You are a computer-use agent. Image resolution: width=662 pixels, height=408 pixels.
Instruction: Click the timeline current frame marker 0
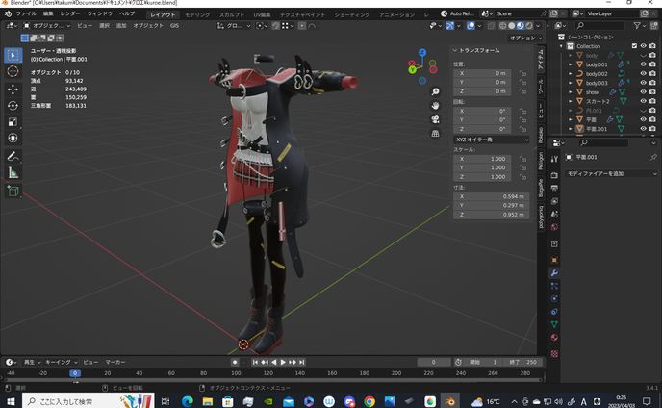75,373
